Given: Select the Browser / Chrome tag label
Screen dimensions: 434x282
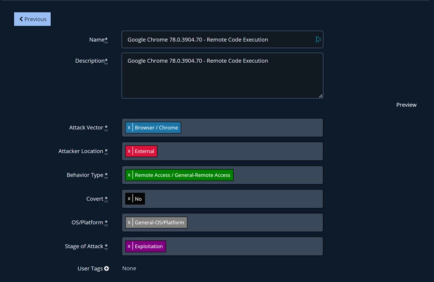Looking at the screenshot, I should tap(156, 128).
